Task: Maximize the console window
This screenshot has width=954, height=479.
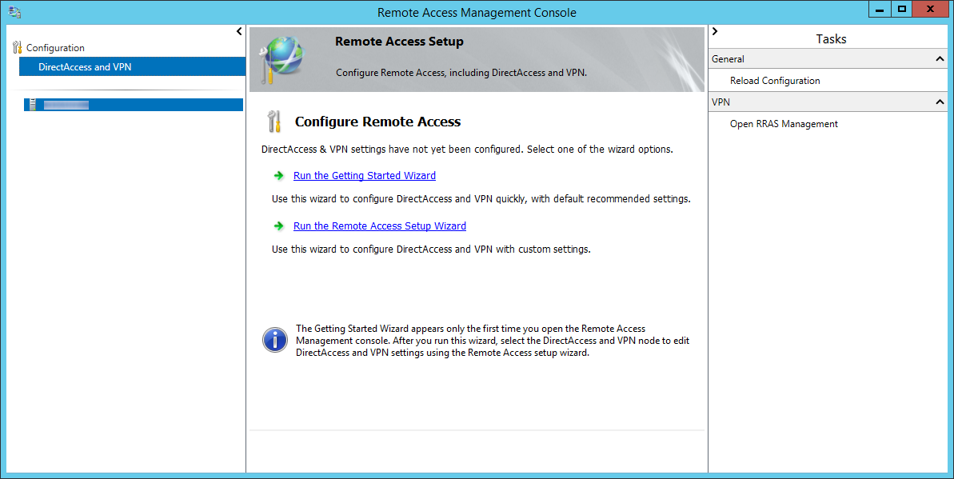Action: click(902, 9)
